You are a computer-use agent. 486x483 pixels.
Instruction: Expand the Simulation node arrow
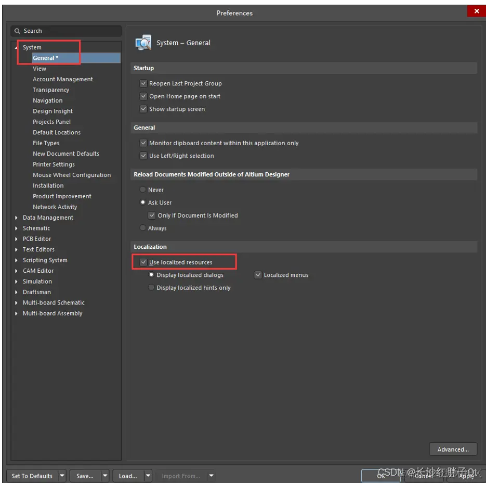pyautogui.click(x=16, y=282)
